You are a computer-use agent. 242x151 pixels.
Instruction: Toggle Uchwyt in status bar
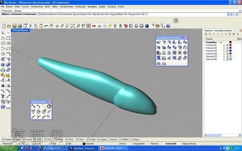(122, 143)
